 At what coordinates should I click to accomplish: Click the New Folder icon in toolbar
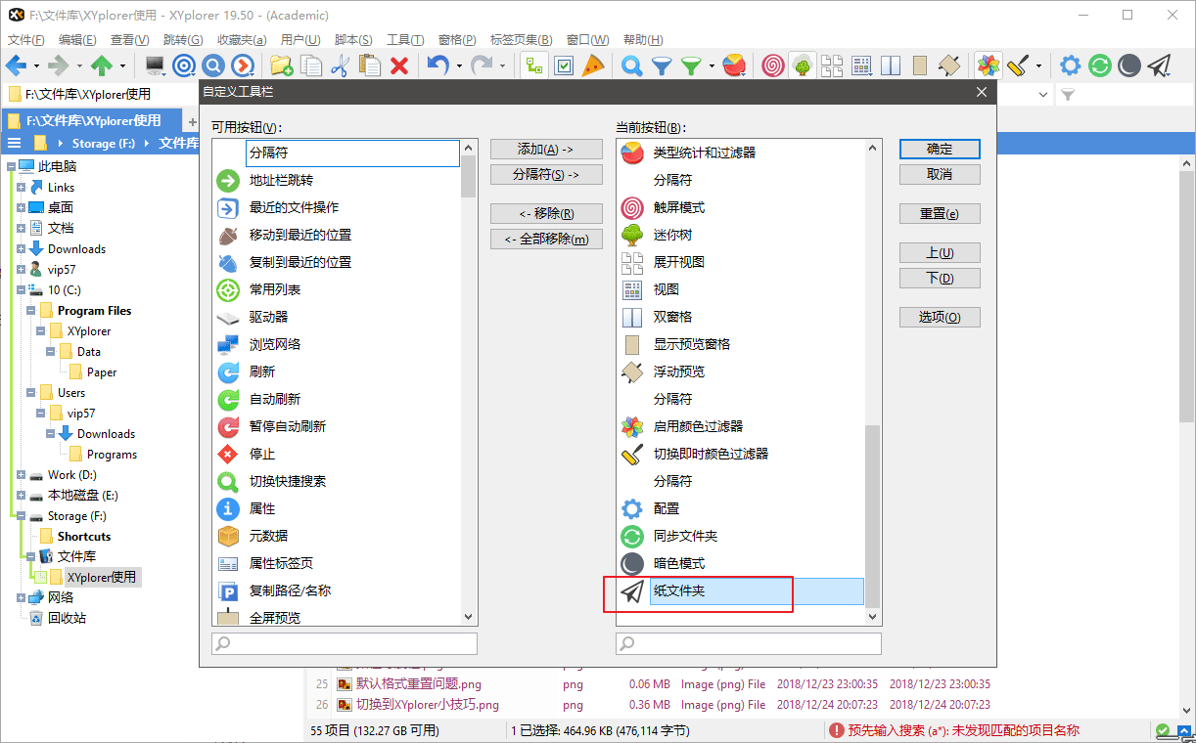click(282, 66)
